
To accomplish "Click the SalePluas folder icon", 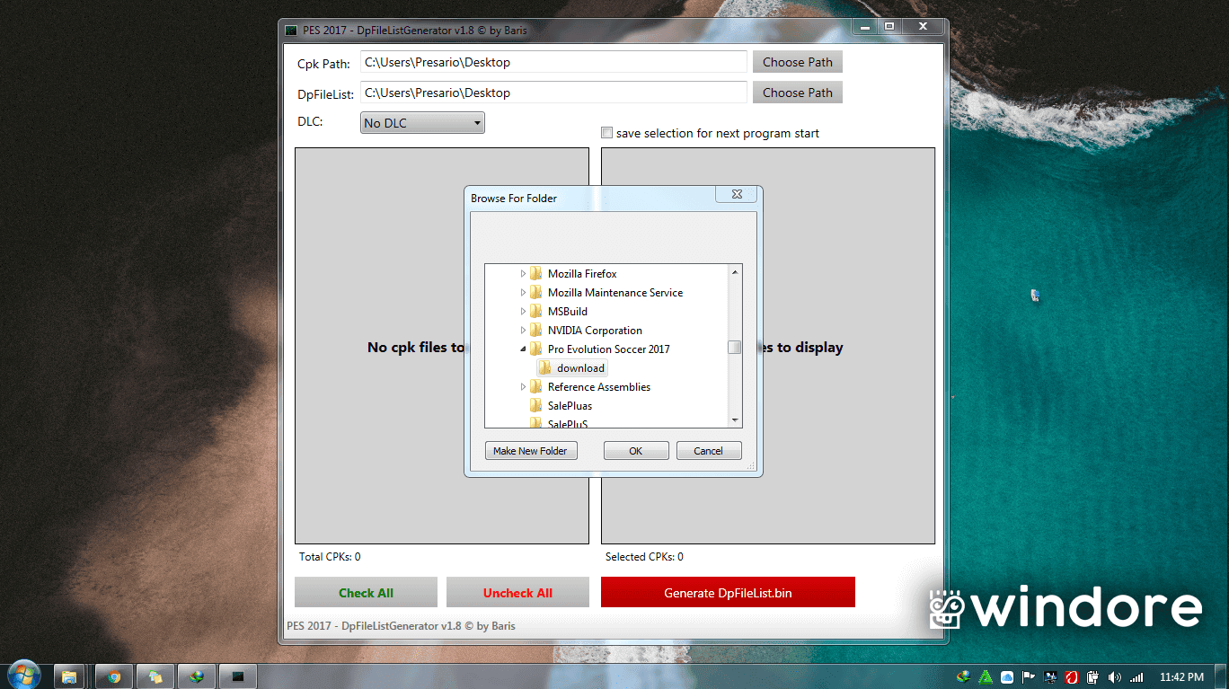I will 536,405.
